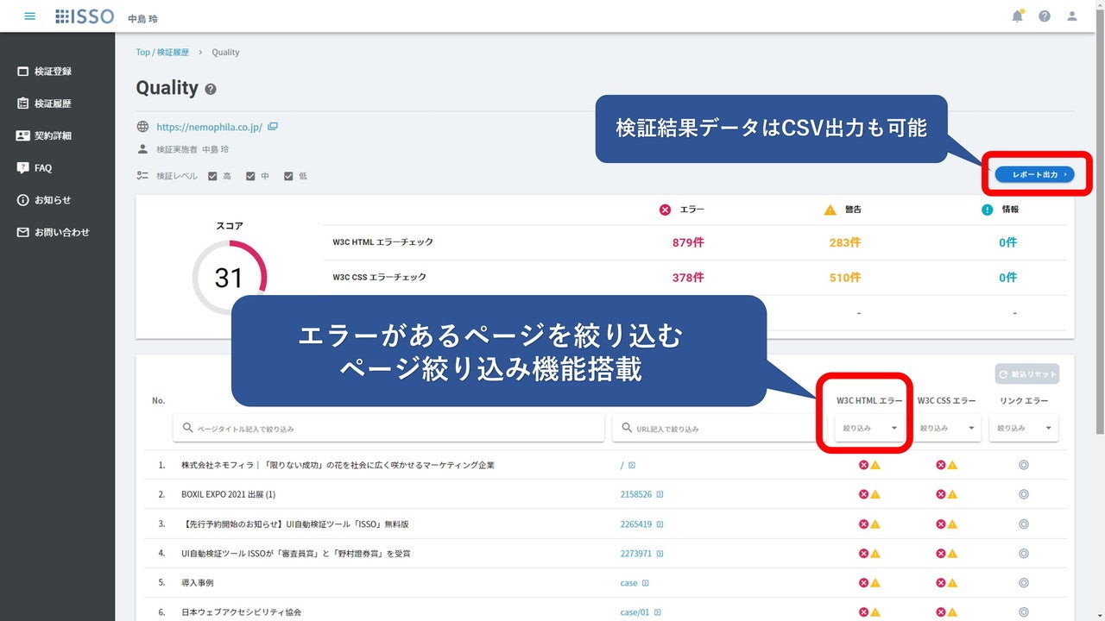This screenshot has width=1105, height=621.
Task: Click W3C HTML error icon in row 1
Action: 863,466
